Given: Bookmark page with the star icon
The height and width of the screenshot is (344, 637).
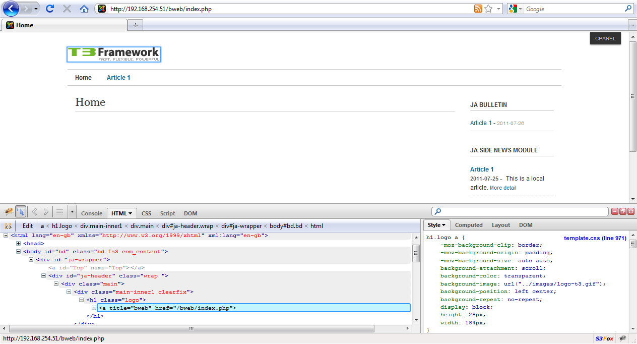Looking at the screenshot, I should coord(488,9).
